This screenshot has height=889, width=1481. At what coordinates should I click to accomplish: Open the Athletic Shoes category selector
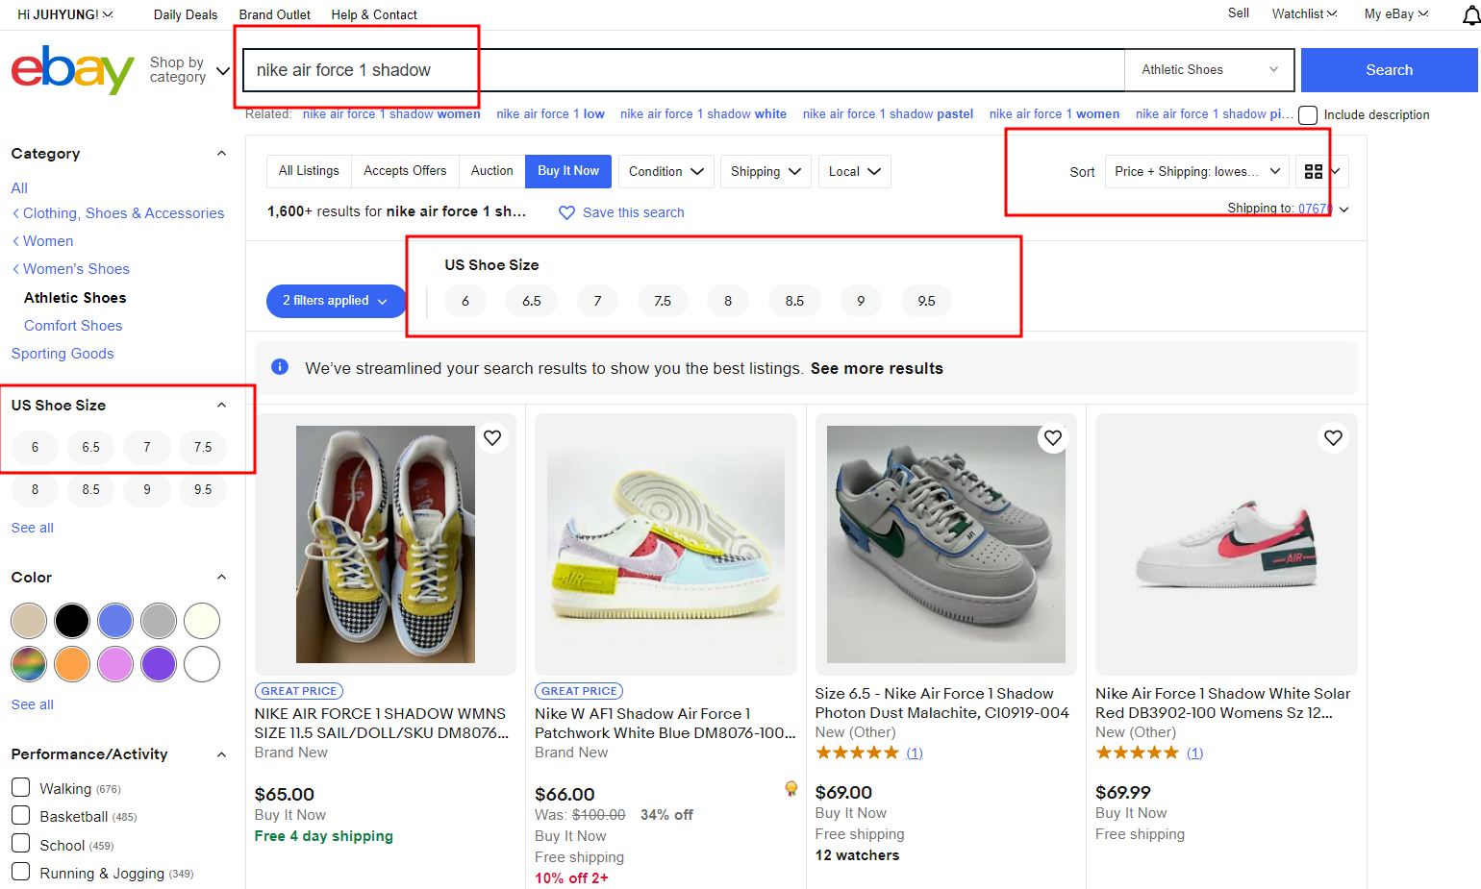tap(1211, 69)
